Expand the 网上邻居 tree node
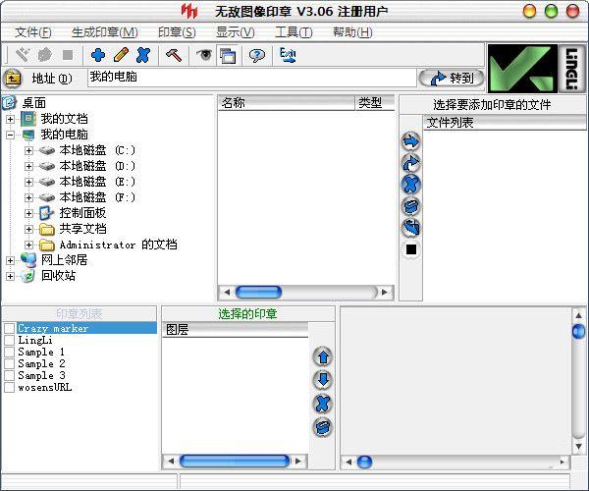Image resolution: width=589 pixels, height=491 pixels. (x=10, y=260)
